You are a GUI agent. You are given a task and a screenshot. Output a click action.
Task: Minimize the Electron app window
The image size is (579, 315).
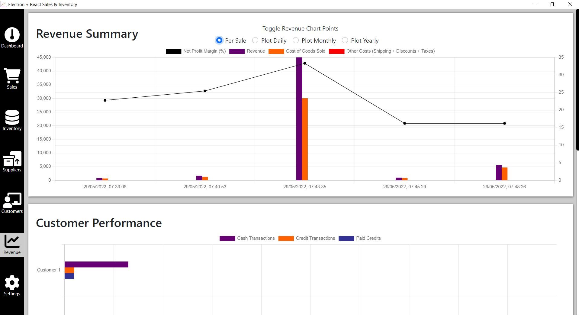click(535, 4)
